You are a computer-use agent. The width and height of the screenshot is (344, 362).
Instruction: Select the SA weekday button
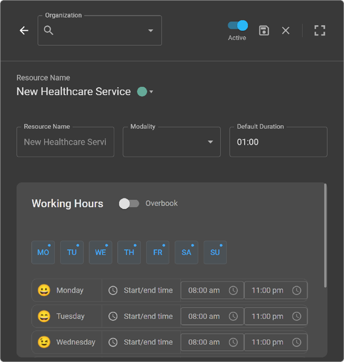coord(187,253)
